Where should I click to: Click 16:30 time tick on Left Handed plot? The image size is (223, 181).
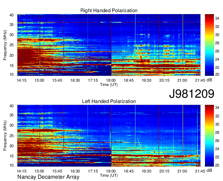click(75, 171)
